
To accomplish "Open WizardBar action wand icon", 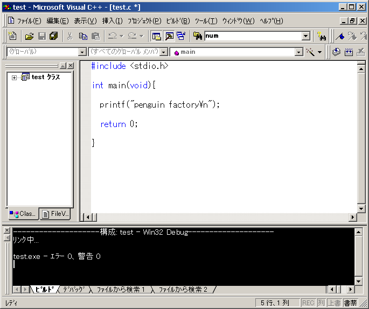I will tap(310, 52).
